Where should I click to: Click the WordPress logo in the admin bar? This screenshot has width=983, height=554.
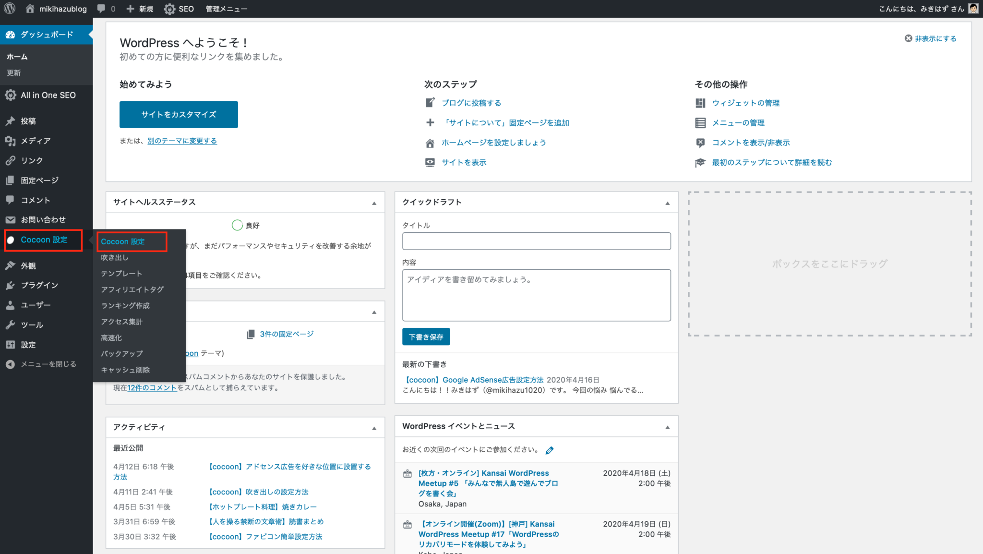pos(9,8)
